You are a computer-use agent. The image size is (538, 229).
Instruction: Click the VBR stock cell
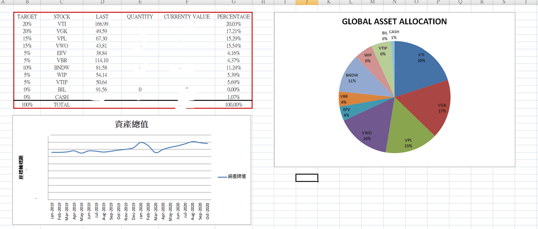62,61
